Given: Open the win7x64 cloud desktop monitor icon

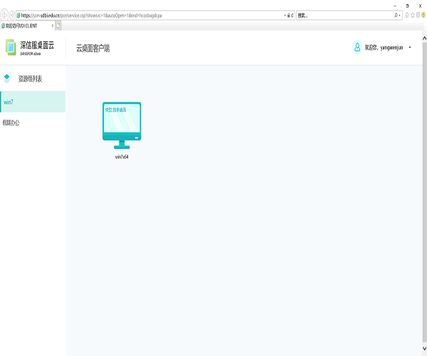Looking at the screenshot, I should tap(122, 125).
